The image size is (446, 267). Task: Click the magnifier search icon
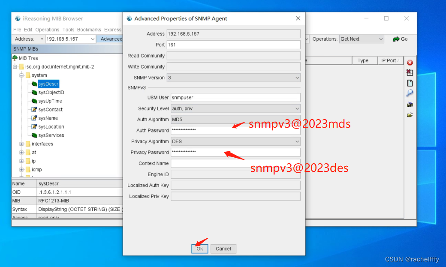pyautogui.click(x=410, y=93)
